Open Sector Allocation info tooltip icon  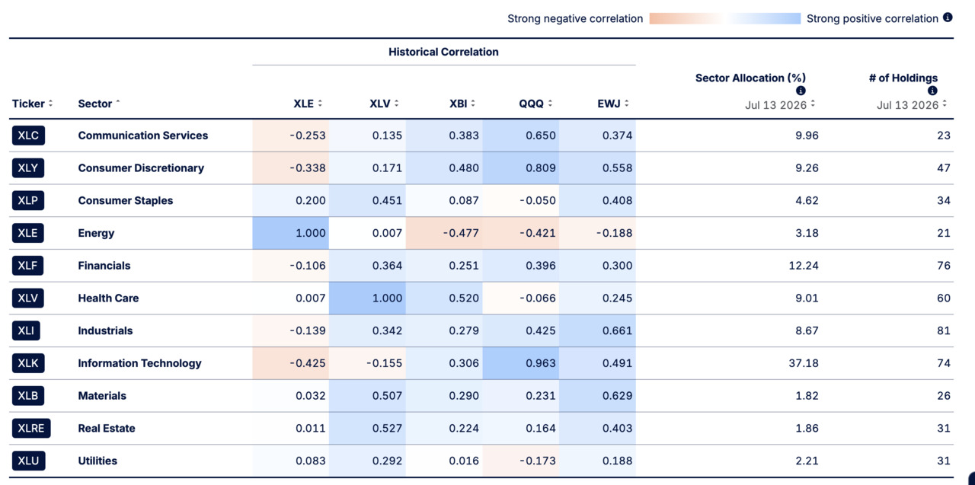[x=801, y=91]
